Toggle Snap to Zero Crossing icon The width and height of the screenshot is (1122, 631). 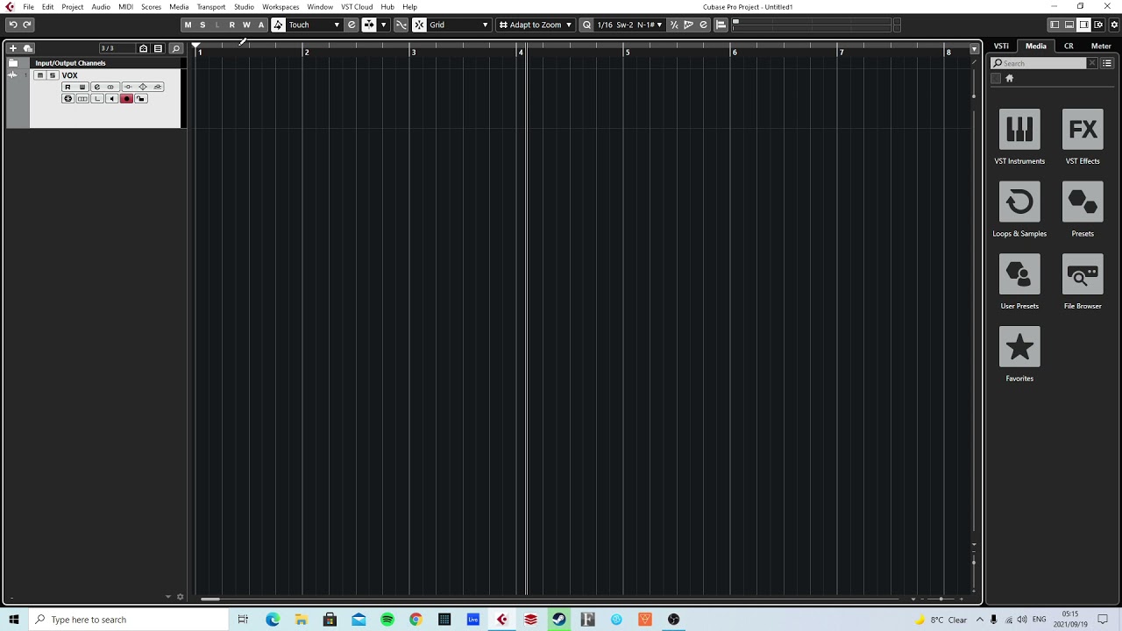401,25
